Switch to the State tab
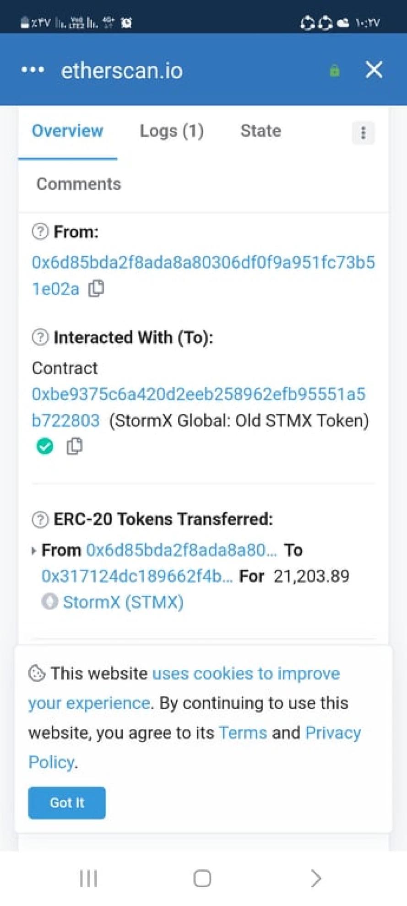 point(260,131)
